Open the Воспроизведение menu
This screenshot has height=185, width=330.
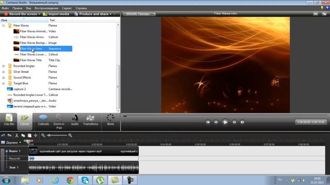46,8
